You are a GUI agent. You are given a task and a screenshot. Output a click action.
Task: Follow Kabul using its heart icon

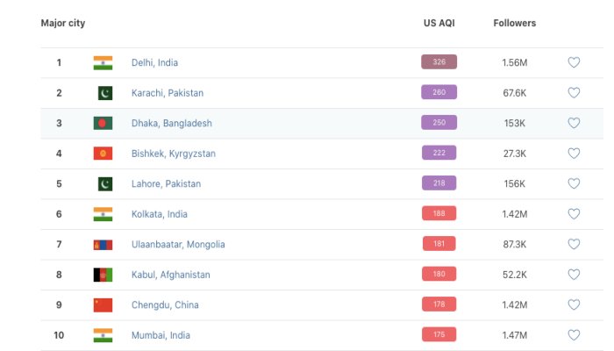coord(574,275)
